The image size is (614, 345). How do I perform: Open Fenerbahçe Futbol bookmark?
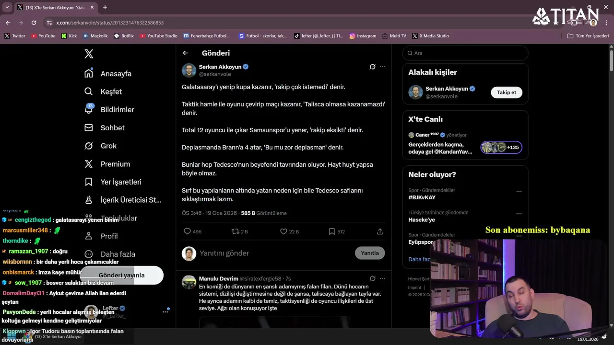207,36
